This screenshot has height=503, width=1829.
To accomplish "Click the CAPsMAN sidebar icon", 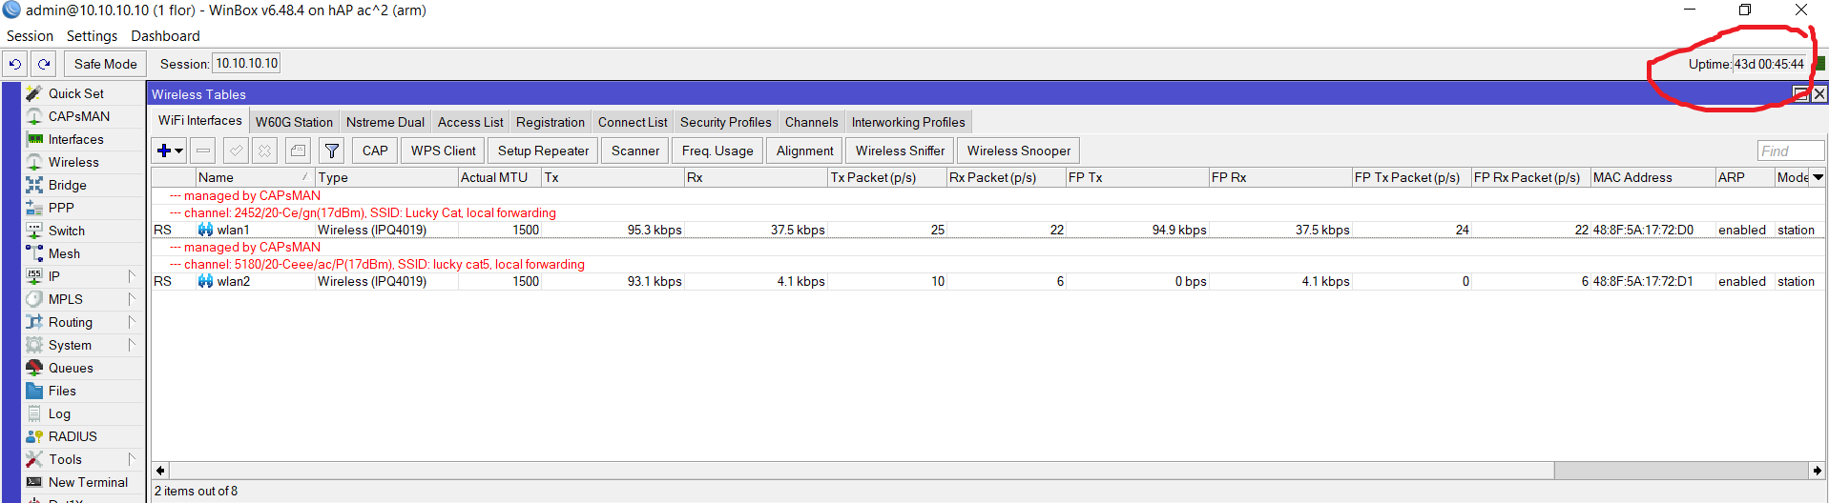I will pyautogui.click(x=34, y=116).
